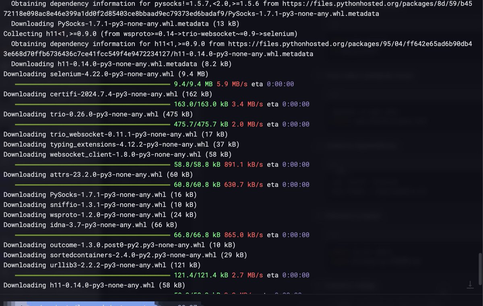
Task: Click the "475.7/475.7 kB" progress text
Action: (201, 124)
